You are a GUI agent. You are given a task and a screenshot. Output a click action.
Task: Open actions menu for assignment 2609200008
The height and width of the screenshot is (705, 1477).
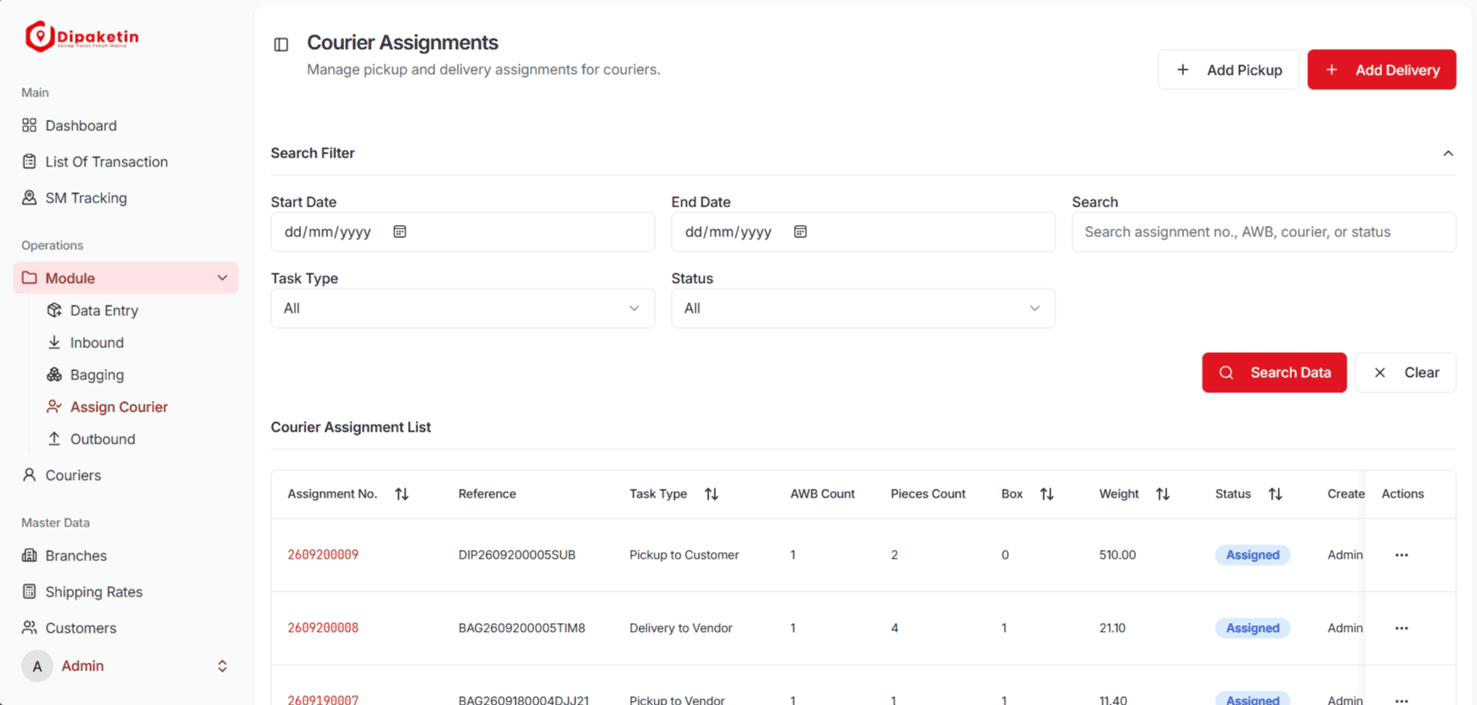click(x=1401, y=628)
